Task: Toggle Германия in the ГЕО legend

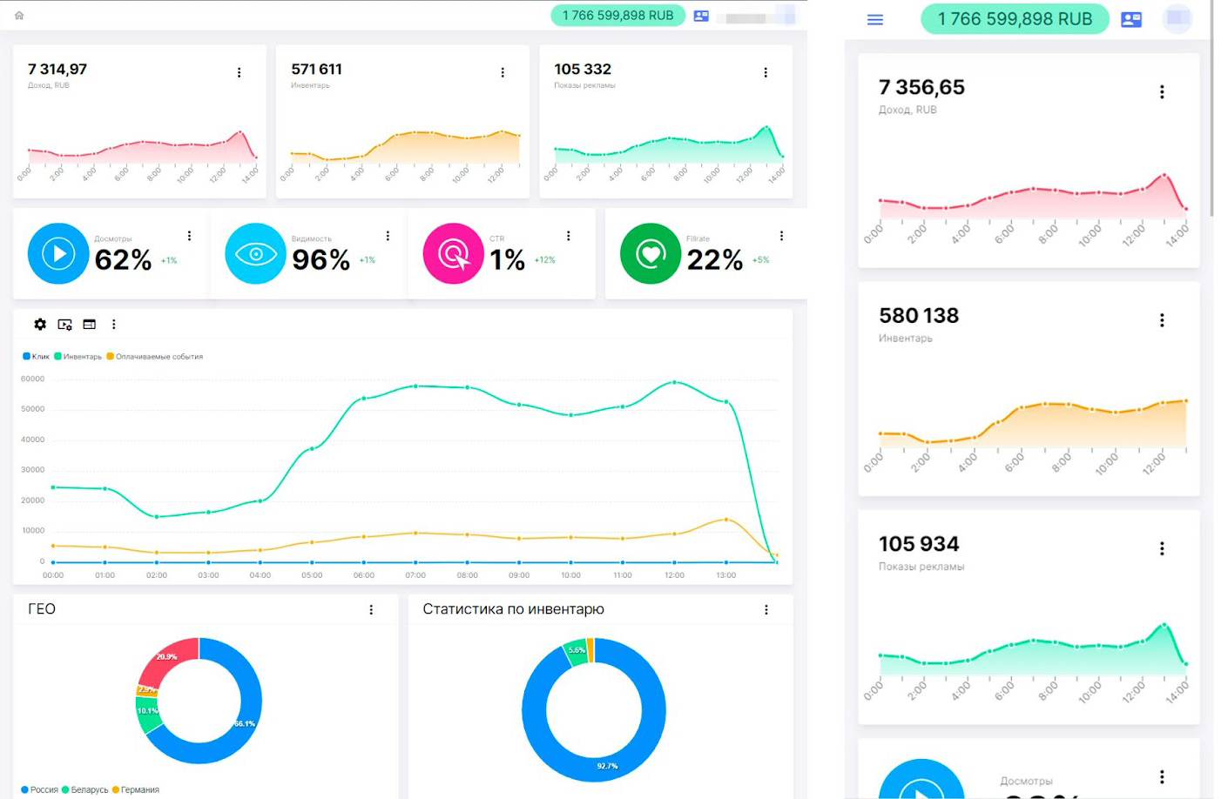Action: (136, 789)
